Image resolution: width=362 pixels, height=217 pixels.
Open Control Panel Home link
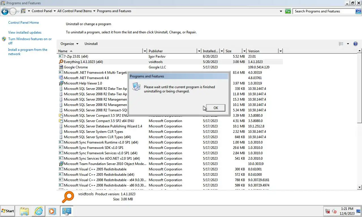pos(23,23)
